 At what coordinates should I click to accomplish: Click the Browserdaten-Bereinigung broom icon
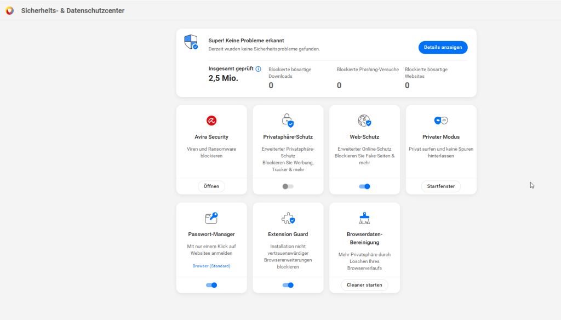(364, 218)
